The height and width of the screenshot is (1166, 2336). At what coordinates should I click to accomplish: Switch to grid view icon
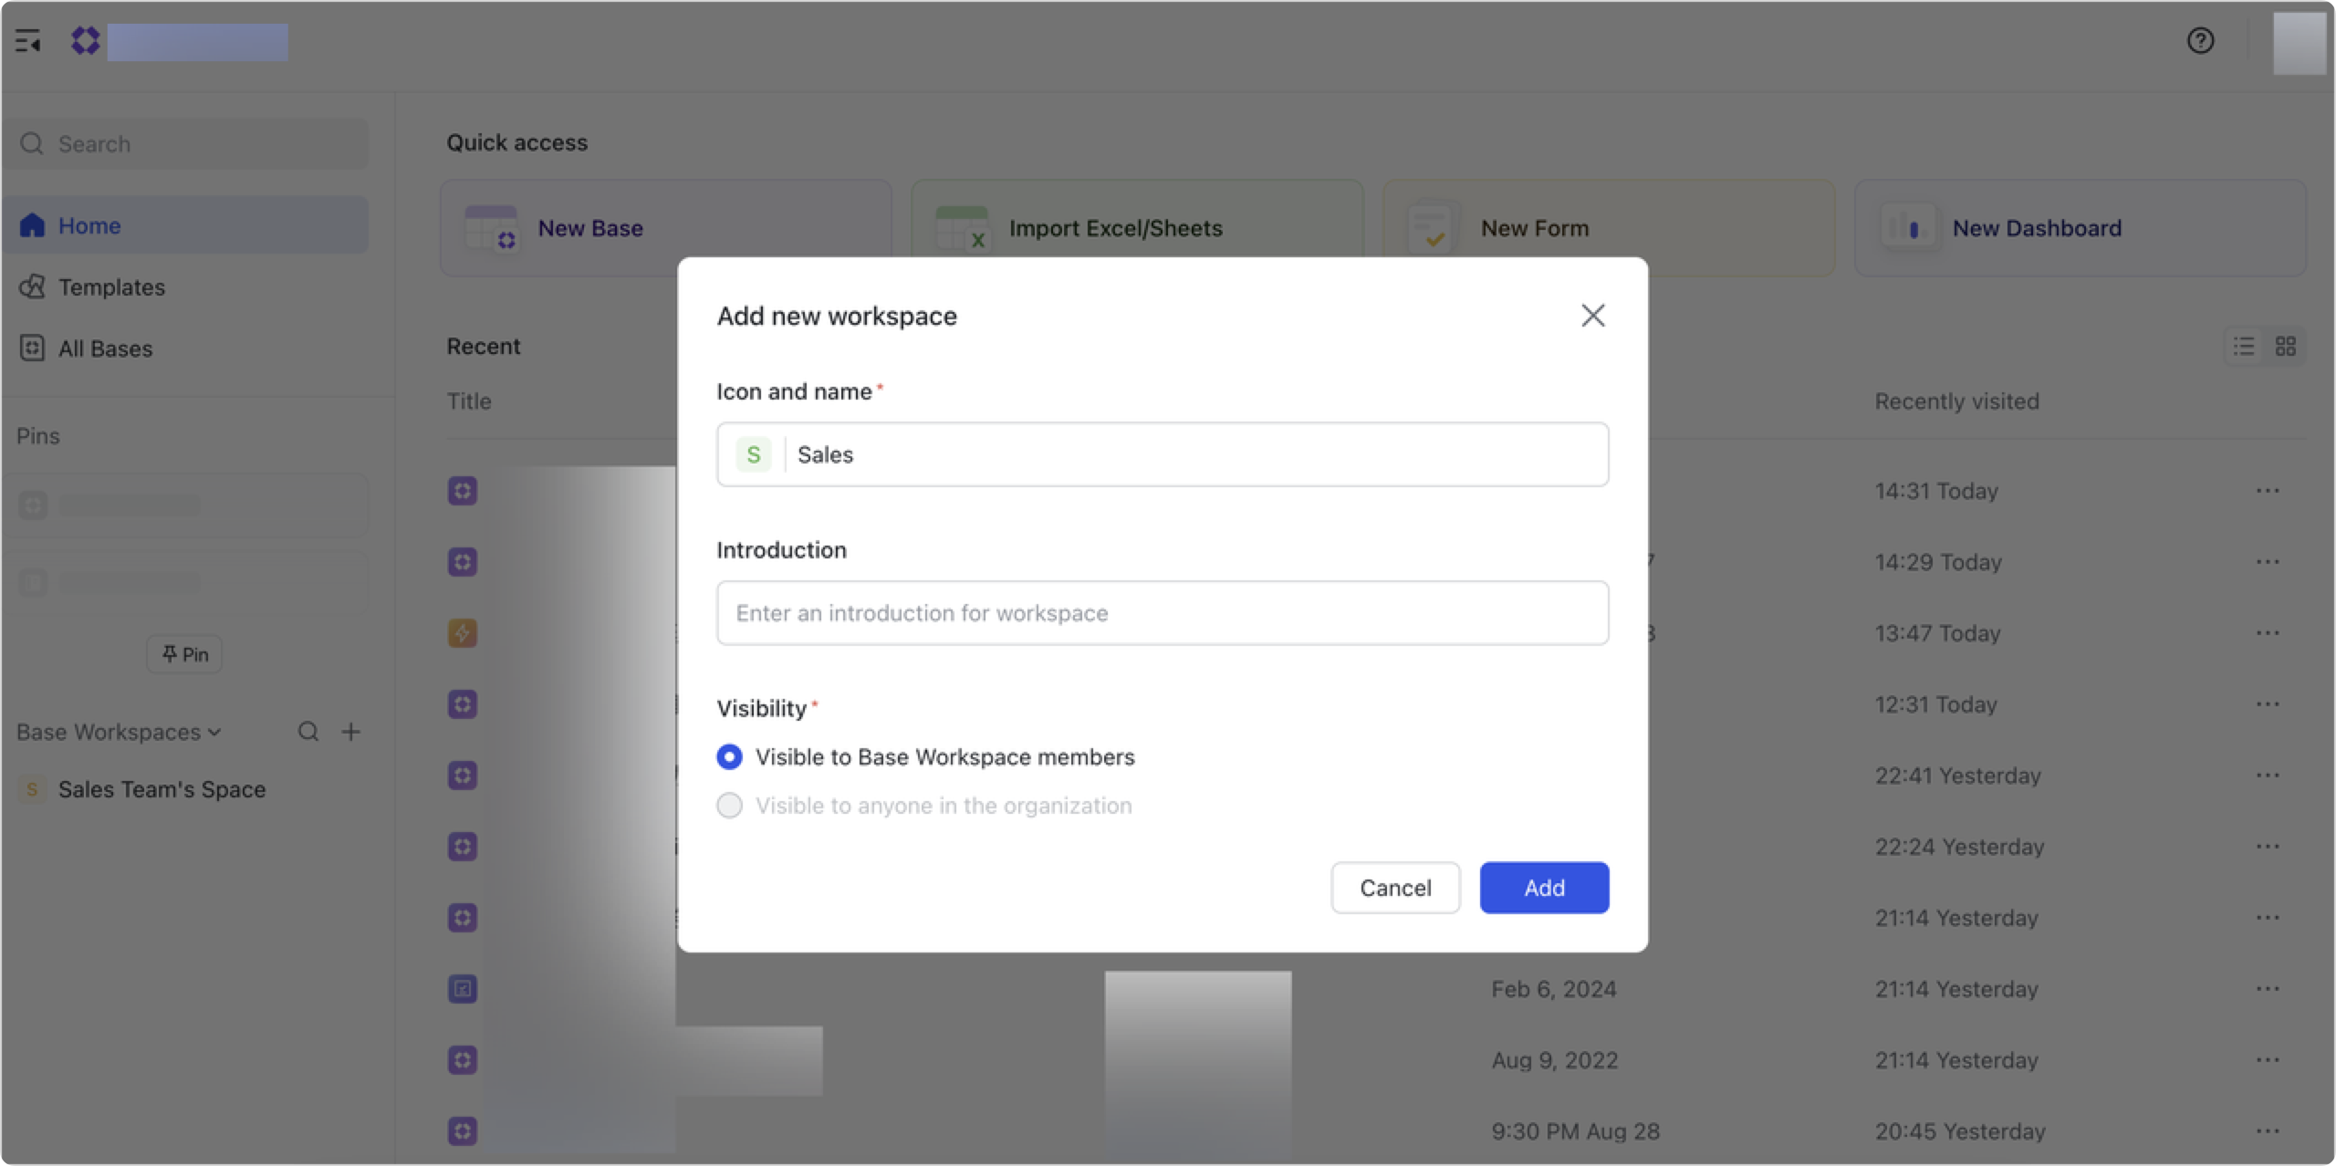(2285, 347)
